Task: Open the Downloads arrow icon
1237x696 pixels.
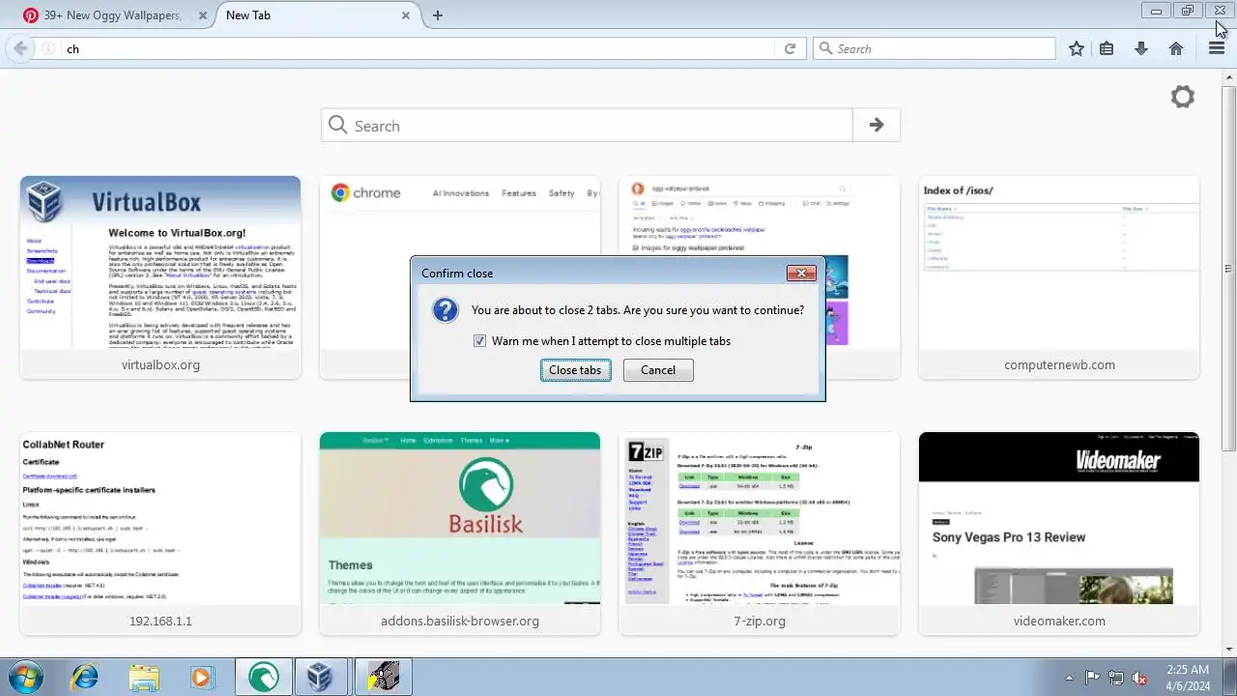Action: (1141, 48)
